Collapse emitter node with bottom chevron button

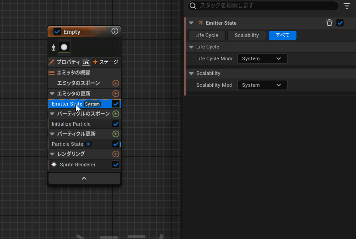tap(84, 178)
